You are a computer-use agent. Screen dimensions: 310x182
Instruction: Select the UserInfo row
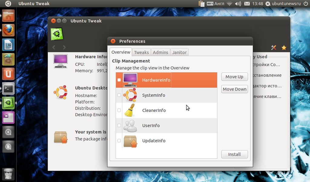167,125
